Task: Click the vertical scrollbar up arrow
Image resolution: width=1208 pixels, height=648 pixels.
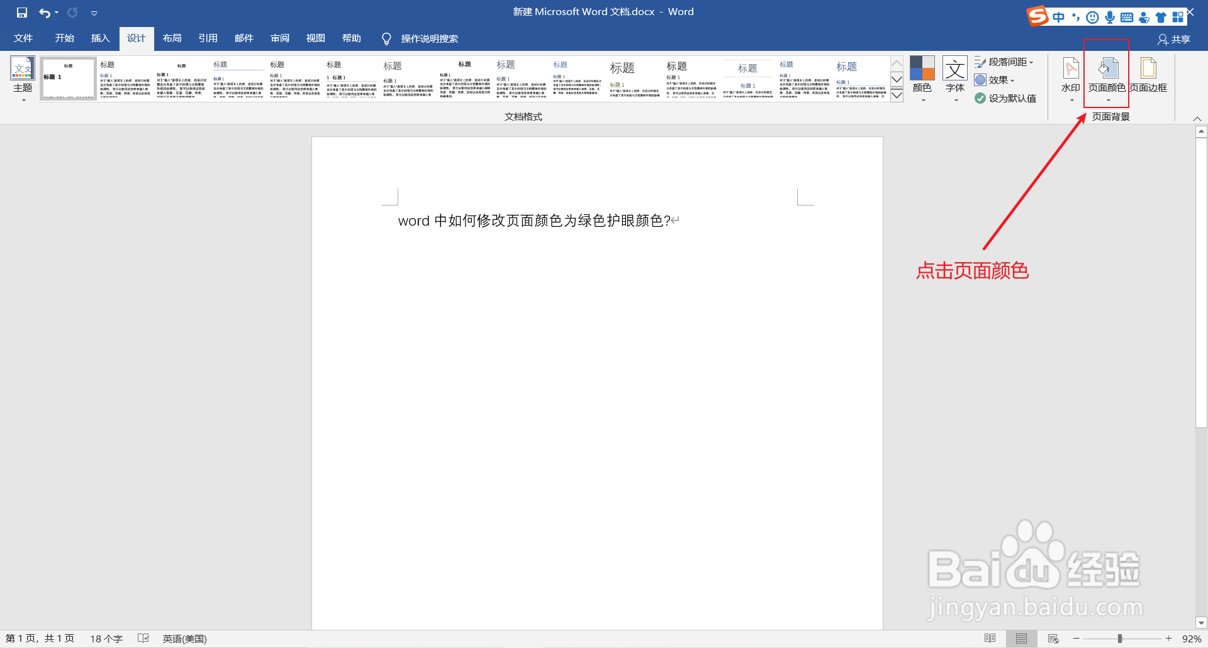Action: coord(1201,131)
